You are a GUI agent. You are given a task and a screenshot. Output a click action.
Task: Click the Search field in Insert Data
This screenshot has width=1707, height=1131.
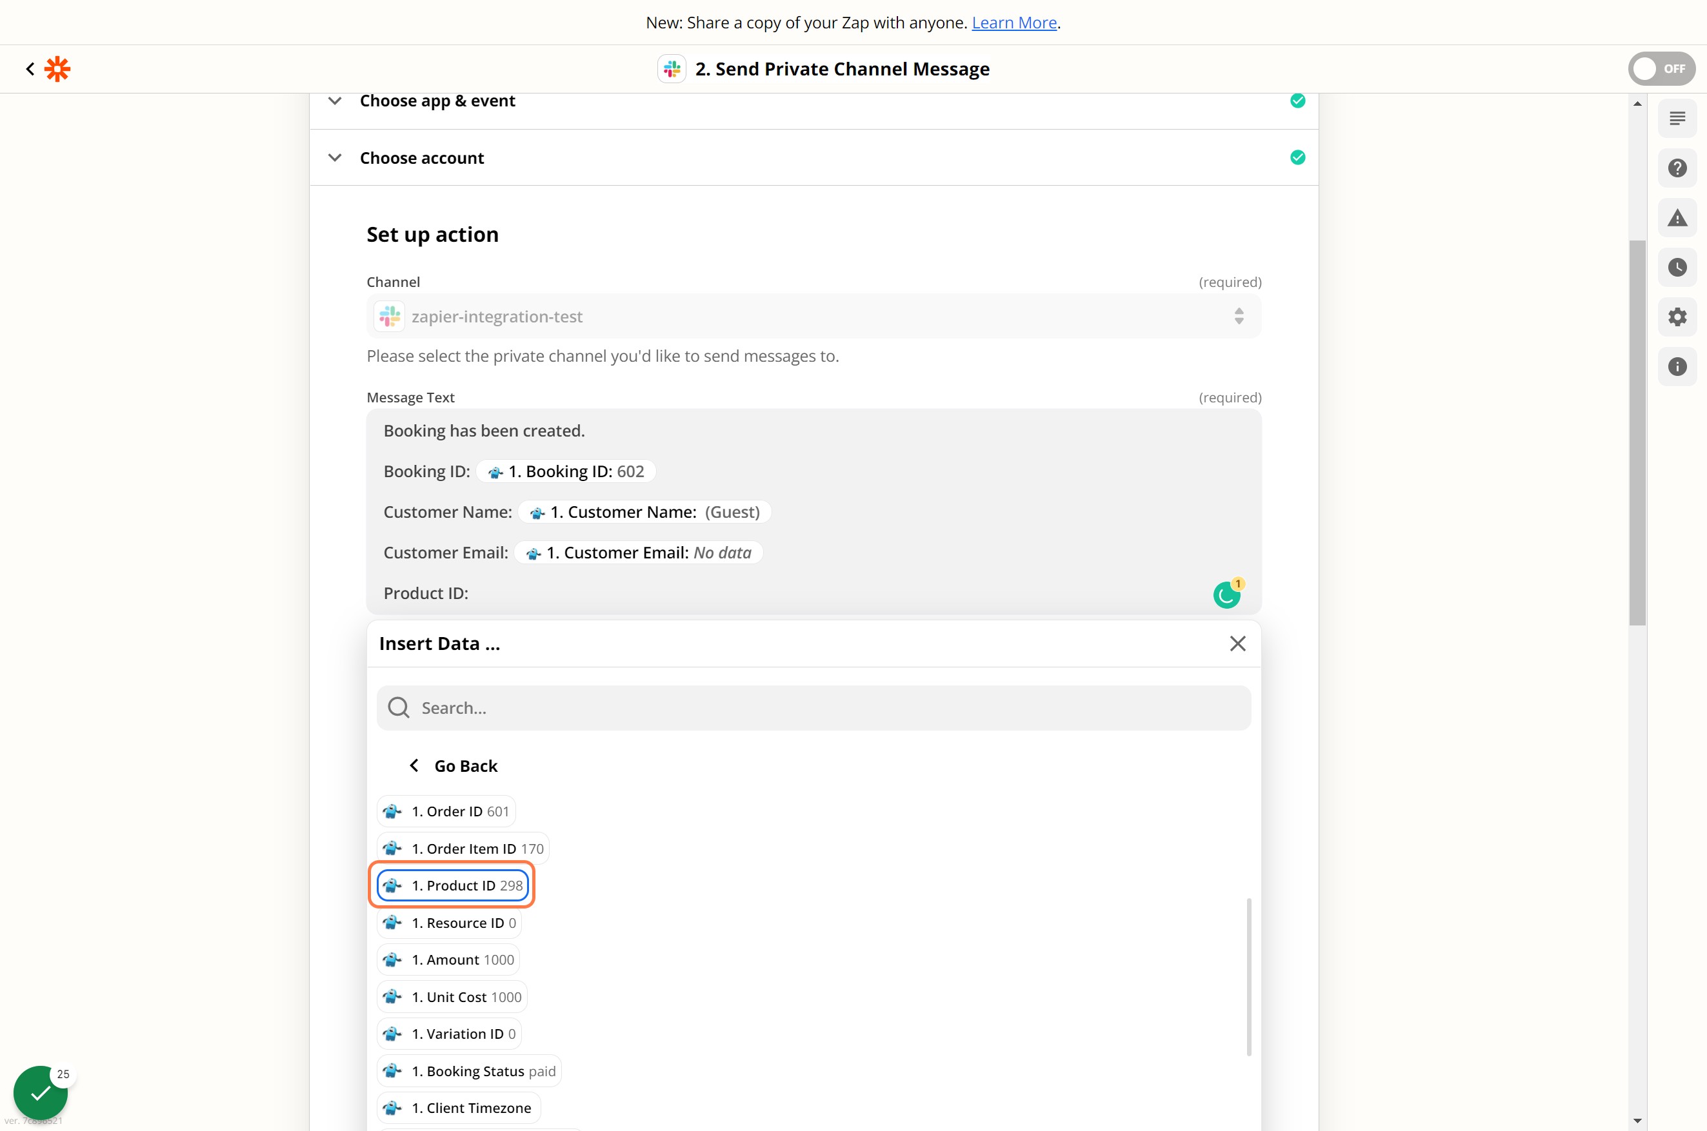click(814, 707)
